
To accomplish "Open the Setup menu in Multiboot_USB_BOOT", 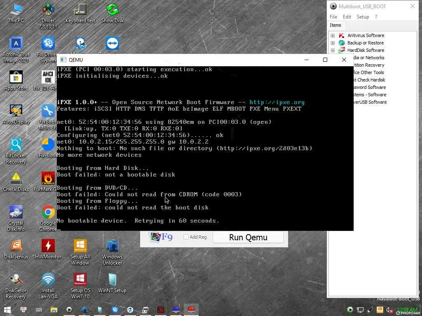I will click(363, 16).
